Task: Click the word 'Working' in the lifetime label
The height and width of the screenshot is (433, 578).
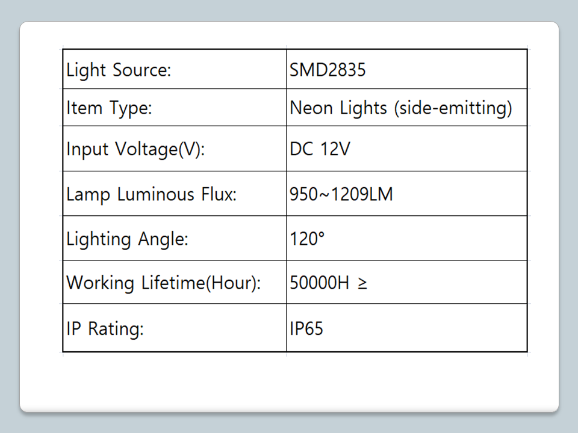Action: click(100, 283)
